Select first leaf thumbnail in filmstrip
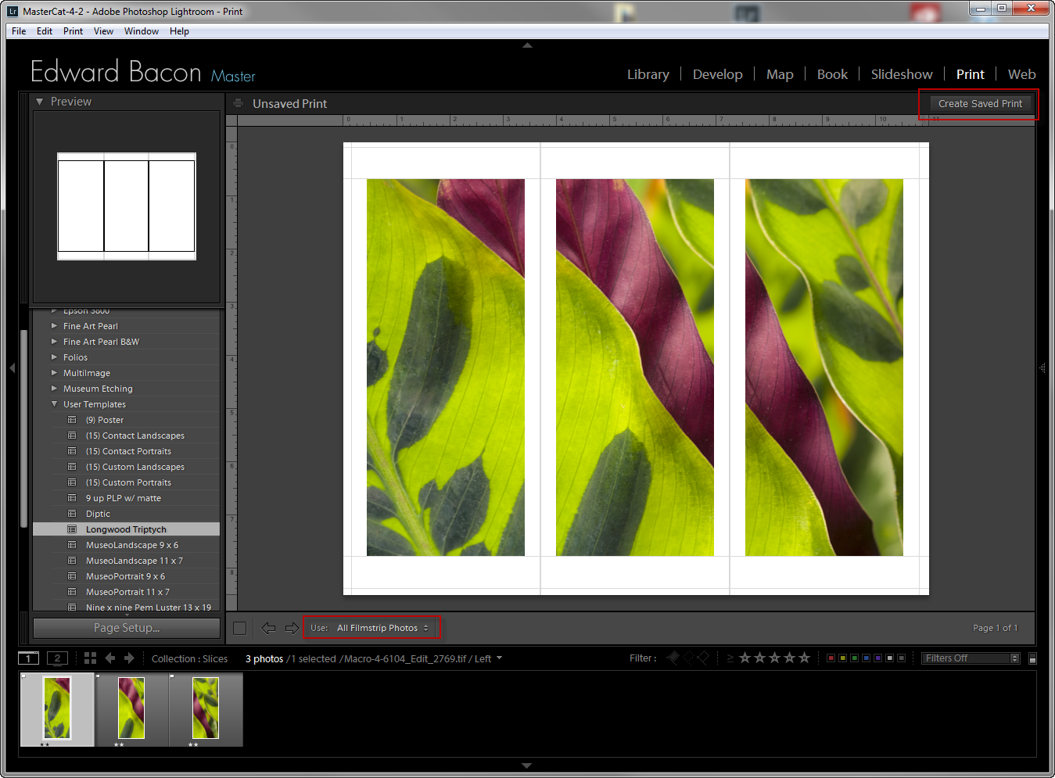The width and height of the screenshot is (1055, 778). click(57, 708)
